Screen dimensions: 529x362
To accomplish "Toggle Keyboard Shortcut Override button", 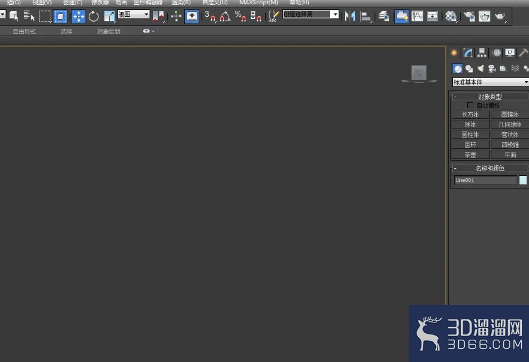I will pos(192,16).
